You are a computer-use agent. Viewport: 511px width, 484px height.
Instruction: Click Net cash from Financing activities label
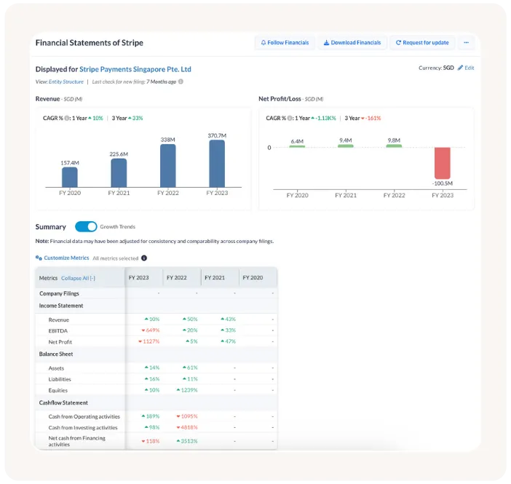pos(77,441)
